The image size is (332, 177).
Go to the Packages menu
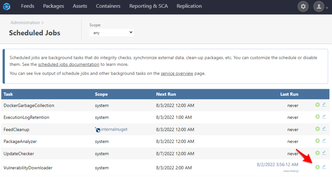tap(53, 6)
